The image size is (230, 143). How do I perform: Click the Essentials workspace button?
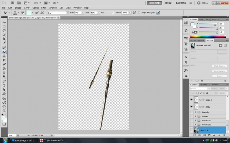[x=154, y=3]
